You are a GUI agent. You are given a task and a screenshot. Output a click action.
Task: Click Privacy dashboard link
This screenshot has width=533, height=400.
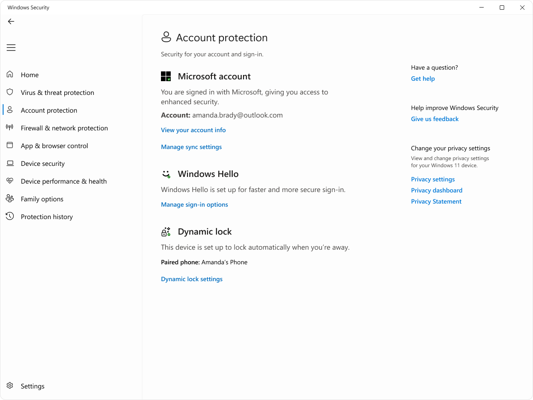click(x=436, y=190)
